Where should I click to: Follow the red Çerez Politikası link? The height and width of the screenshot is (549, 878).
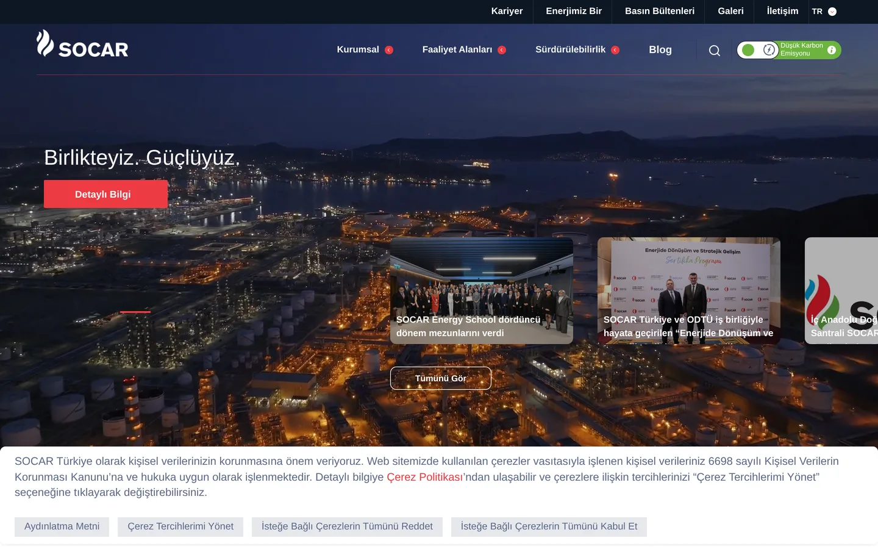click(424, 477)
